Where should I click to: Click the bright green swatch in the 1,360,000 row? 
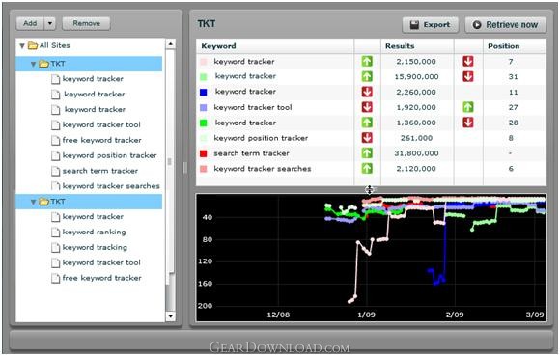pos(204,123)
